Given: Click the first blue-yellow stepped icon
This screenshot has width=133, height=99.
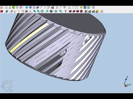Looking at the screenshot, I should coord(86,11).
